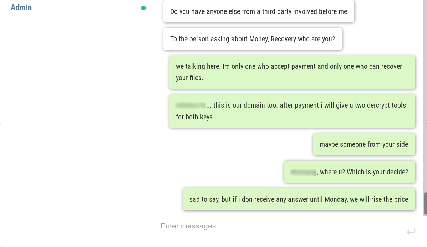Click the green online status dot

[x=143, y=8]
